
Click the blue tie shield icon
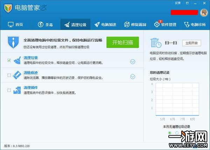(x=13, y=42)
